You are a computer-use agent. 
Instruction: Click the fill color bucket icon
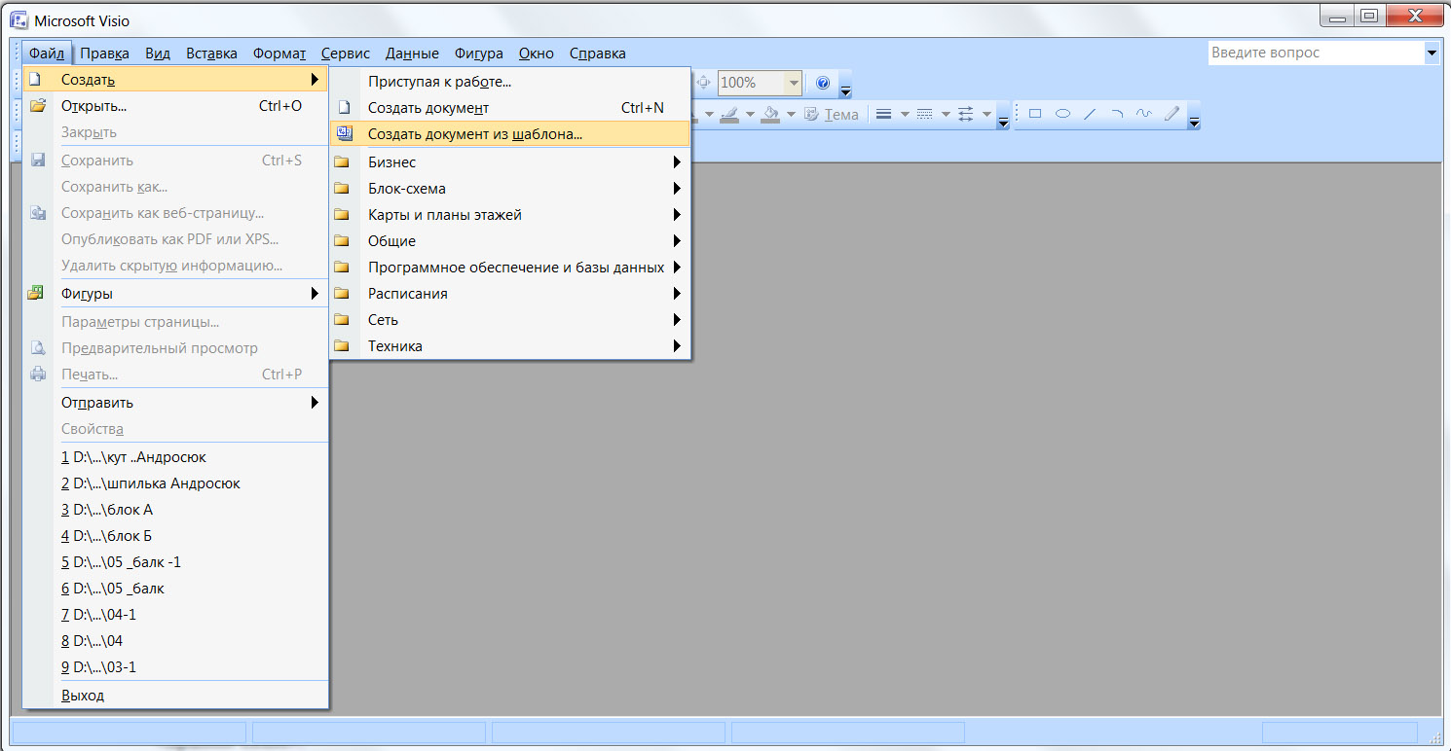770,115
